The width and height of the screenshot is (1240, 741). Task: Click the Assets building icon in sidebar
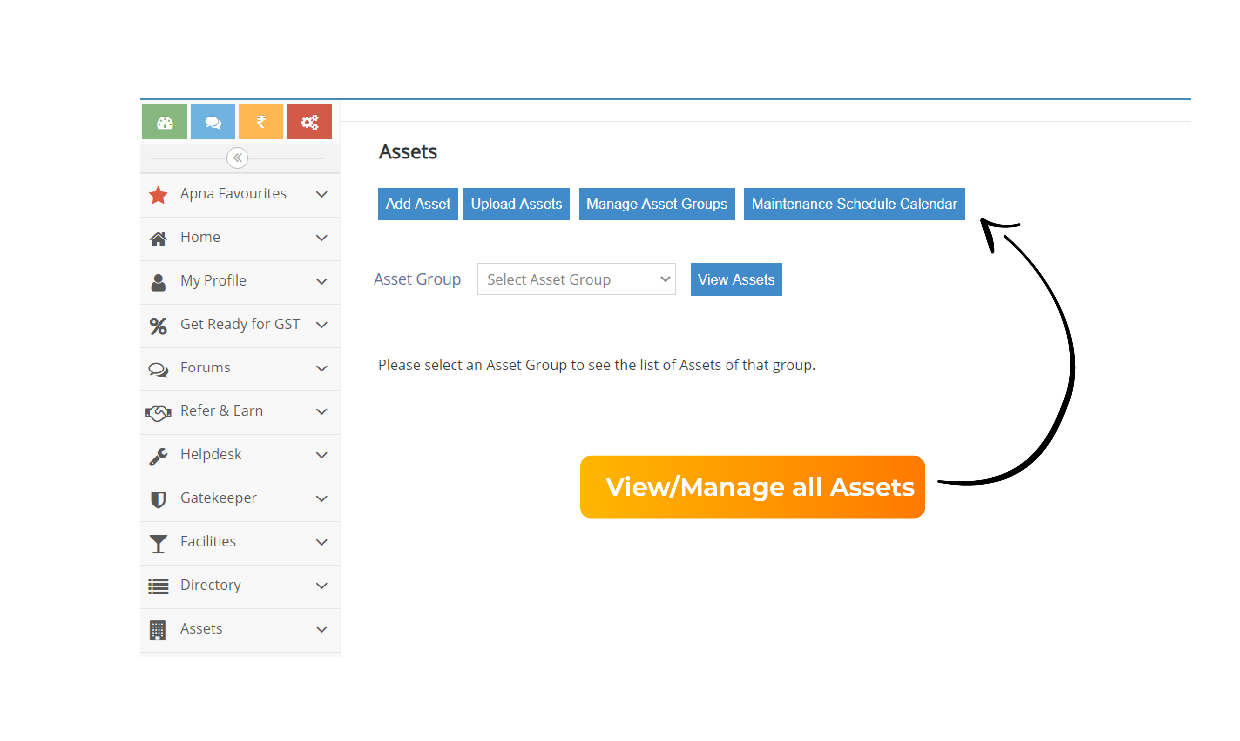pos(158,630)
